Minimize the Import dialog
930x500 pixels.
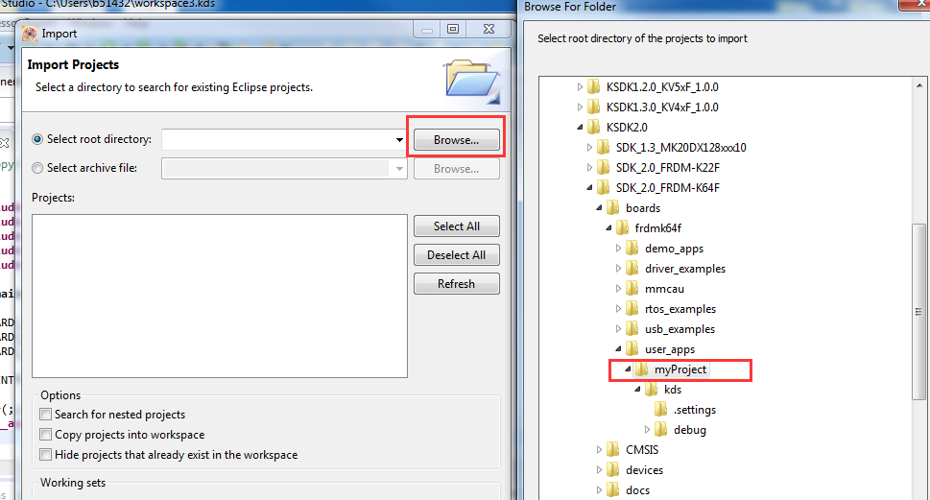[427, 29]
